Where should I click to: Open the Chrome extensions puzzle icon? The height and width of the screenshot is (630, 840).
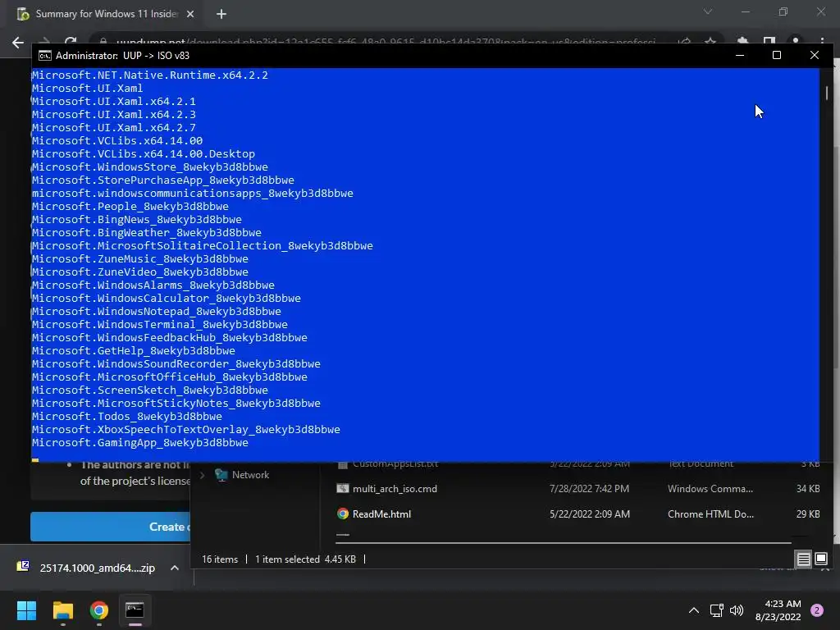click(x=742, y=41)
